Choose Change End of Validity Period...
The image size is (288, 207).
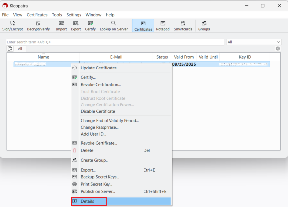[121, 121]
